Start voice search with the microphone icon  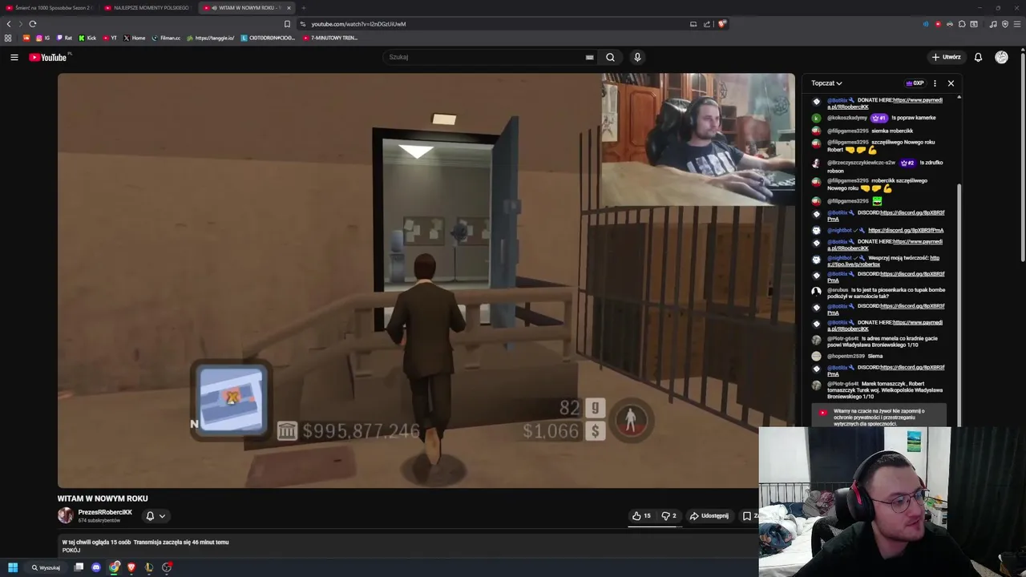click(637, 57)
